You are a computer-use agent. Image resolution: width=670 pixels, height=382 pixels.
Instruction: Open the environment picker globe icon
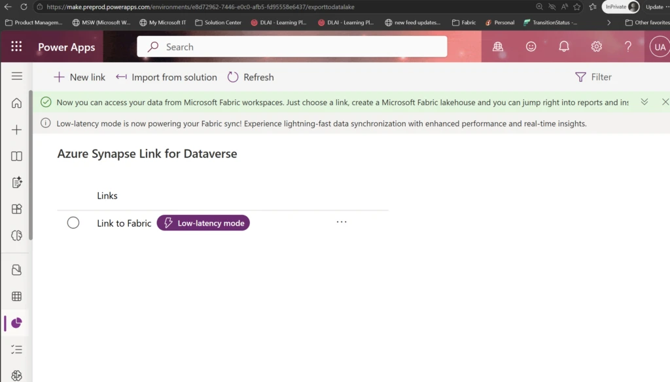[x=497, y=46]
